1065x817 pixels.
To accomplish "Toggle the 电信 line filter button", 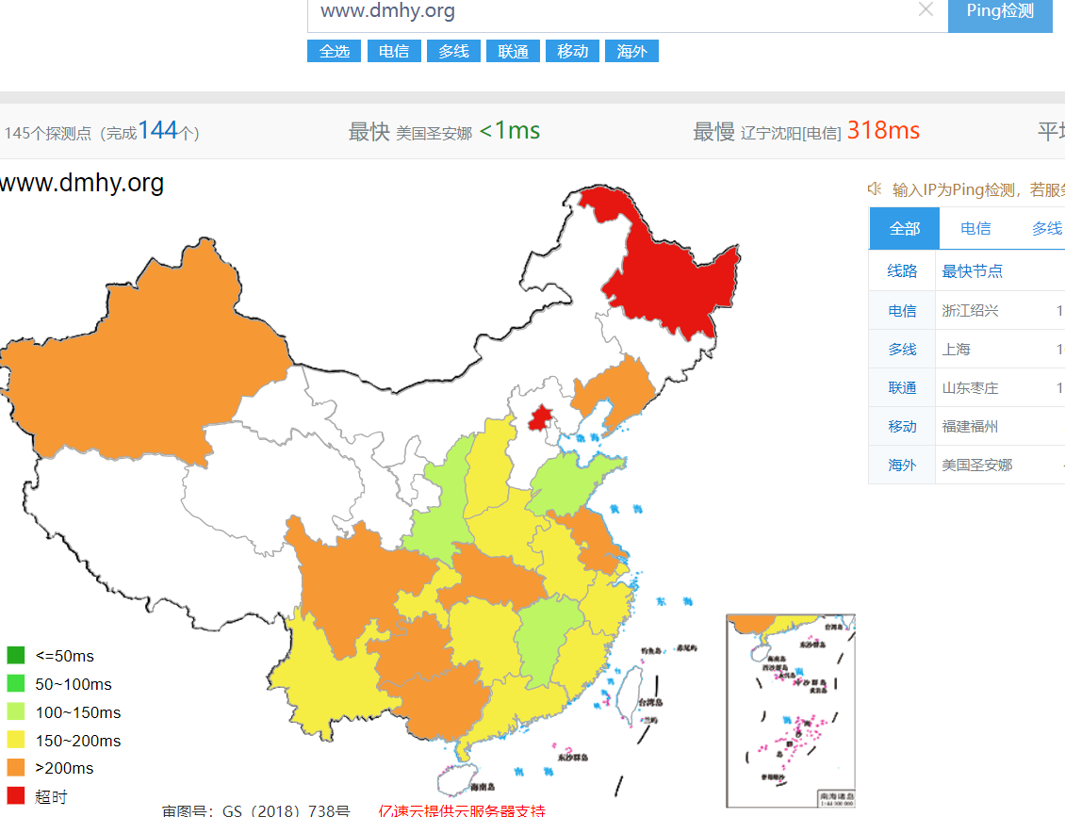I will [x=394, y=51].
